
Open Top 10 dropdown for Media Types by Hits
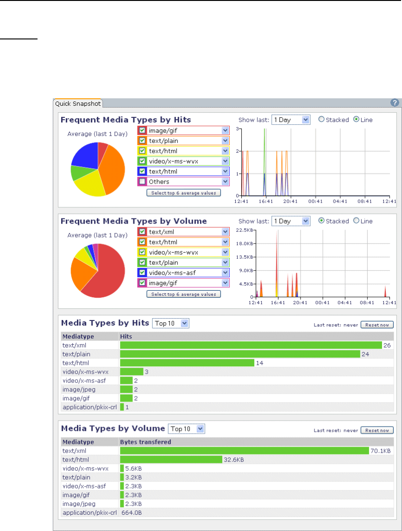171,323
